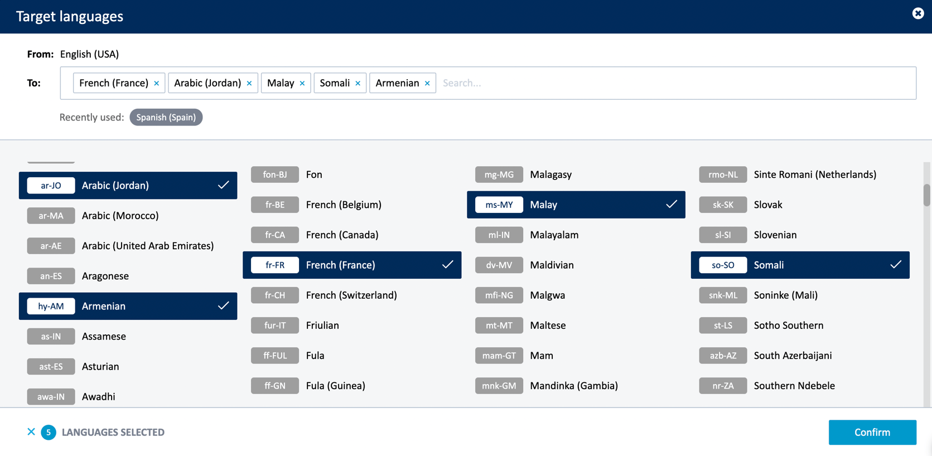Confirm the language selection

coord(872,432)
